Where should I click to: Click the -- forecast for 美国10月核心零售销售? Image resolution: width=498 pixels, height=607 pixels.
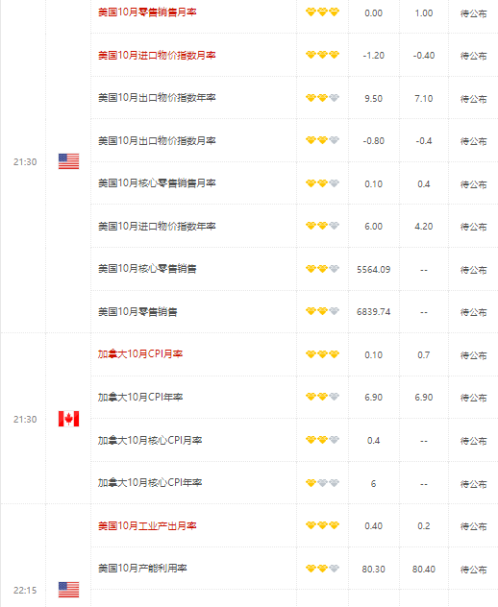coord(424,270)
